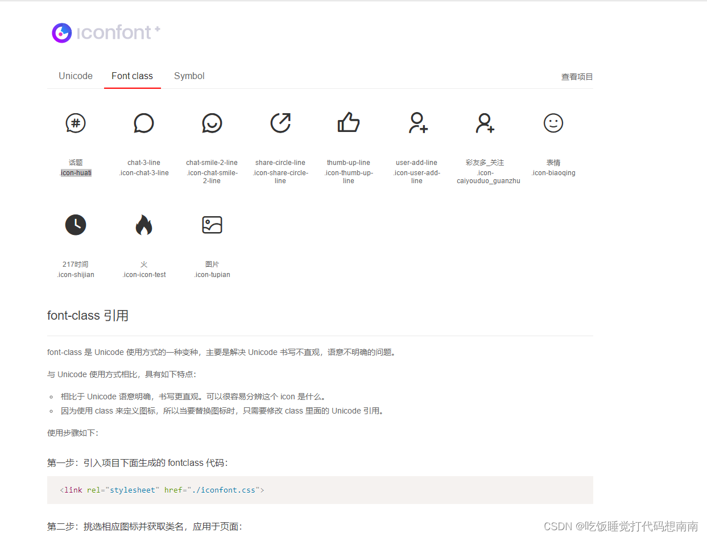Select the 彩友多_关注 follow icon
Image resolution: width=707 pixels, height=537 pixels.
click(485, 123)
